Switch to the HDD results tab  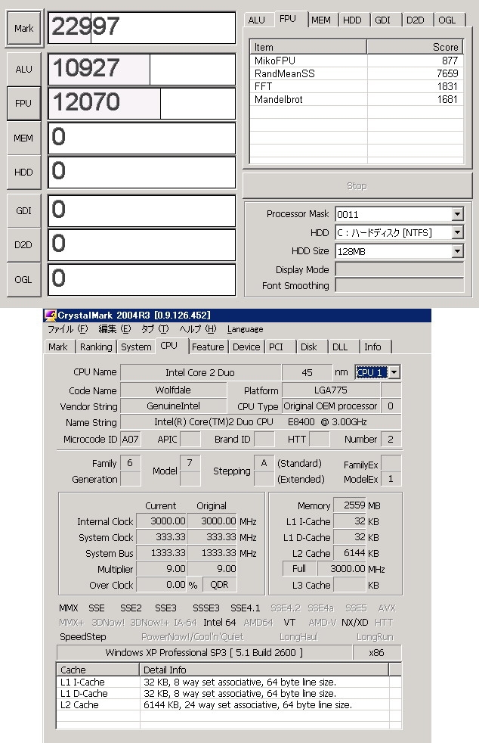352,20
